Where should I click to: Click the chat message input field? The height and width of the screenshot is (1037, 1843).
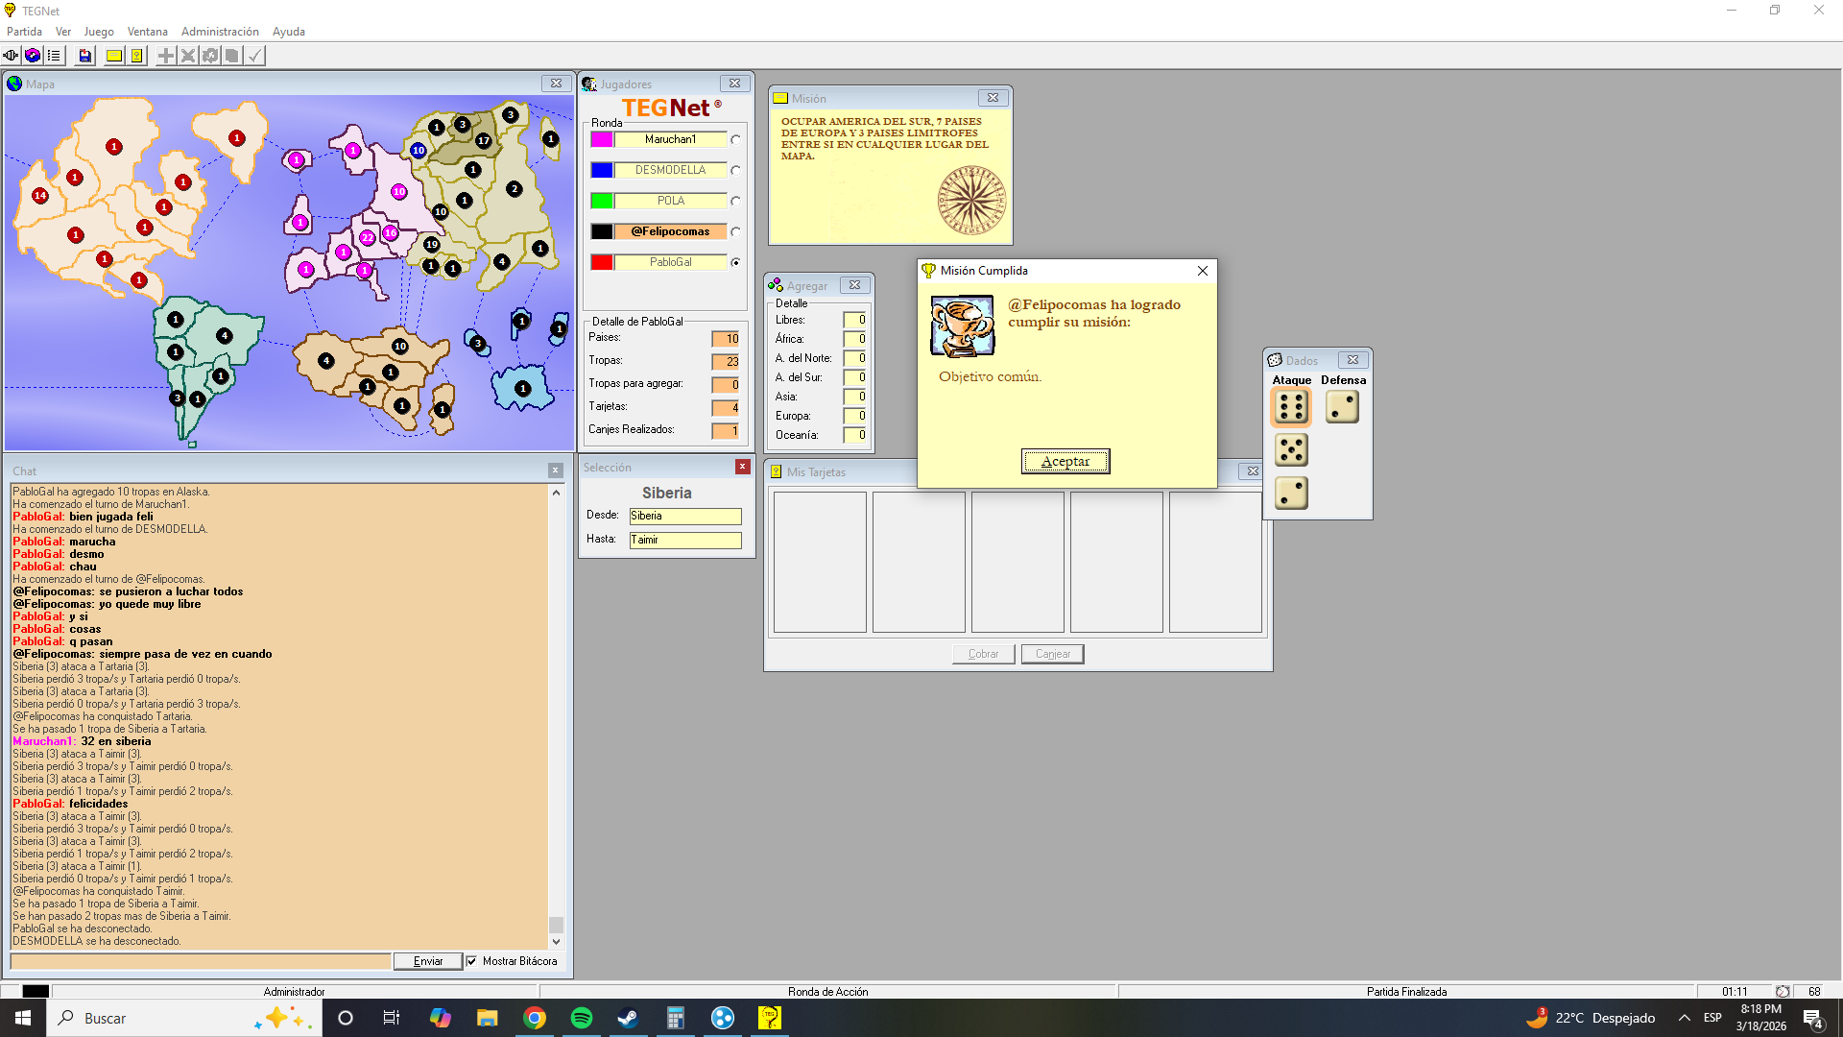pos(201,961)
